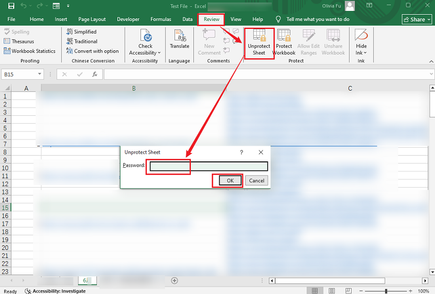Click Unprotect Sheet icon

[259, 35]
